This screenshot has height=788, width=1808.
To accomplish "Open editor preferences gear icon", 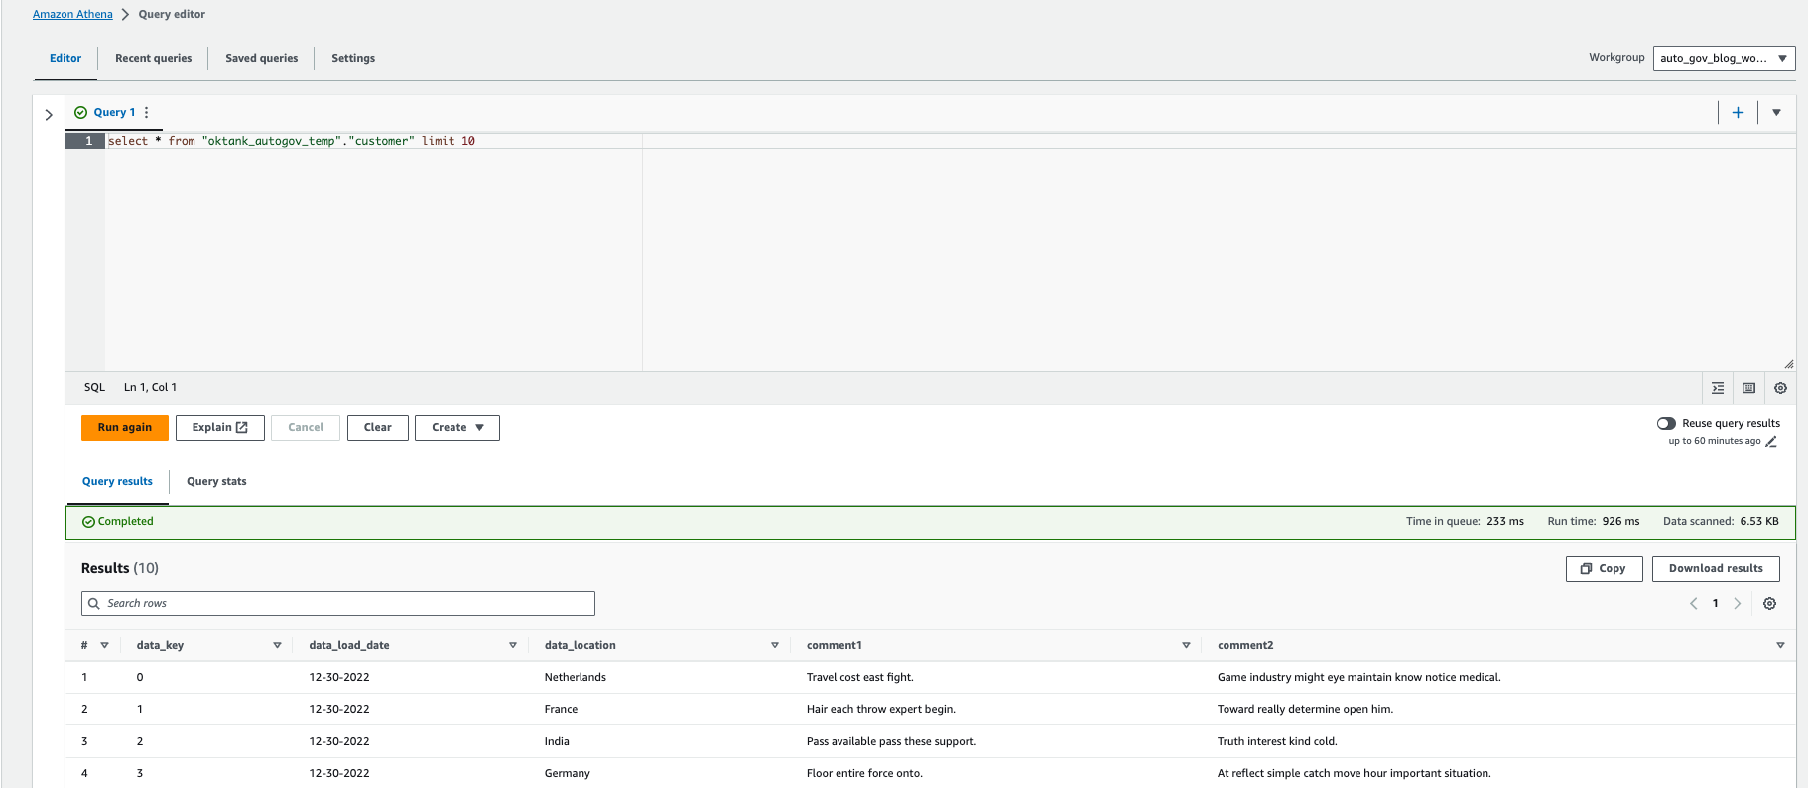I will coord(1780,388).
